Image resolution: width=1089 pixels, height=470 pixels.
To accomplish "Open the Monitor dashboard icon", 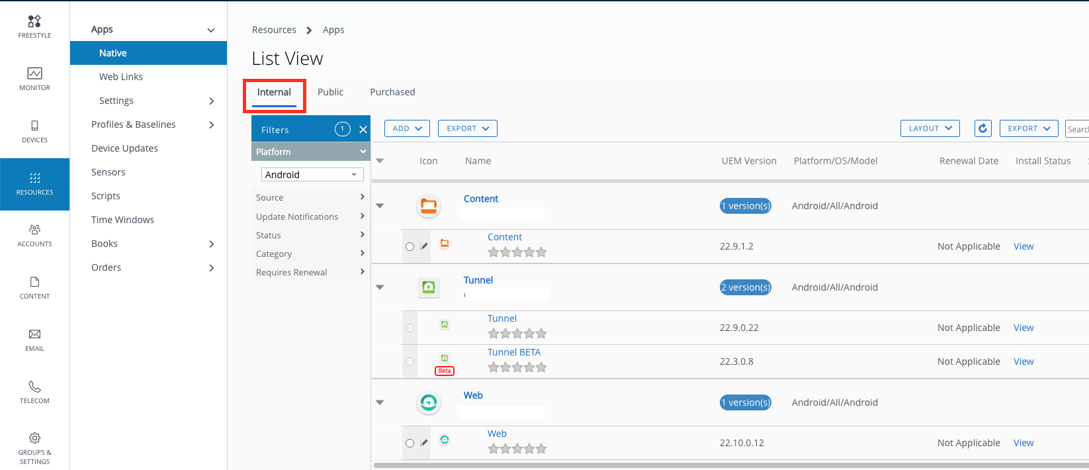I will (34, 73).
